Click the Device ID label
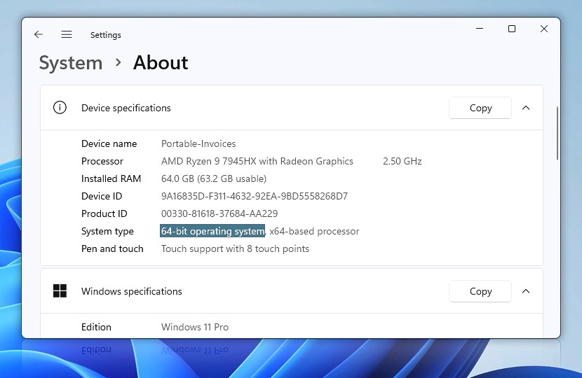582x378 pixels. tap(102, 196)
